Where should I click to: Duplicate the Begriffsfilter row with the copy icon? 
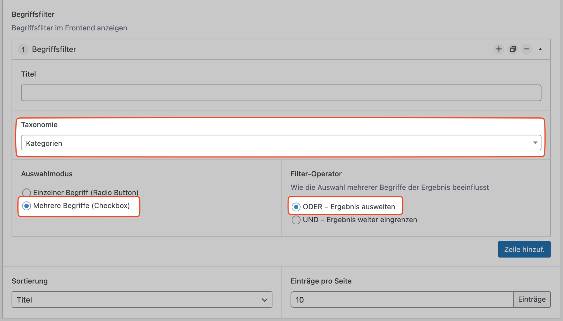coord(513,49)
